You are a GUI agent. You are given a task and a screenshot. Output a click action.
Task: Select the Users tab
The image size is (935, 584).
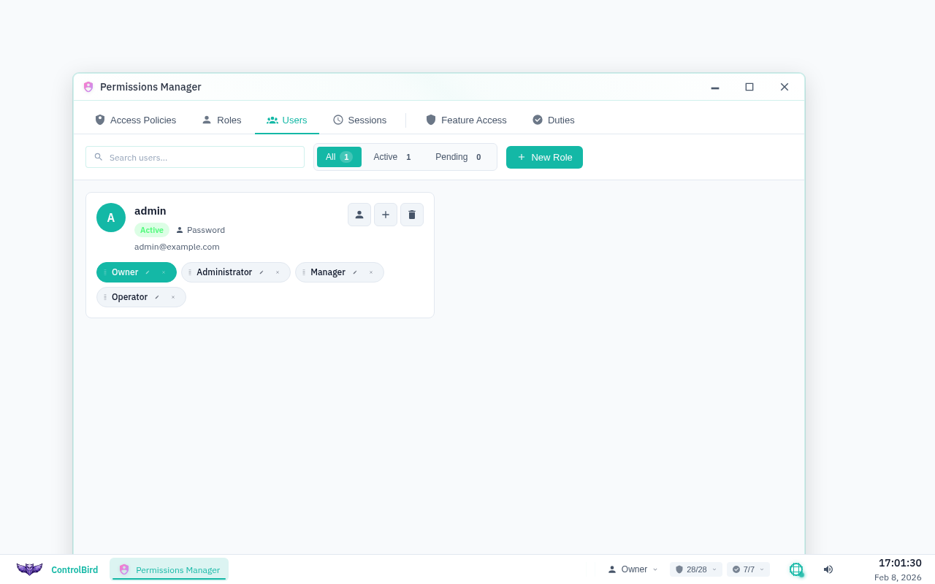tap(287, 120)
